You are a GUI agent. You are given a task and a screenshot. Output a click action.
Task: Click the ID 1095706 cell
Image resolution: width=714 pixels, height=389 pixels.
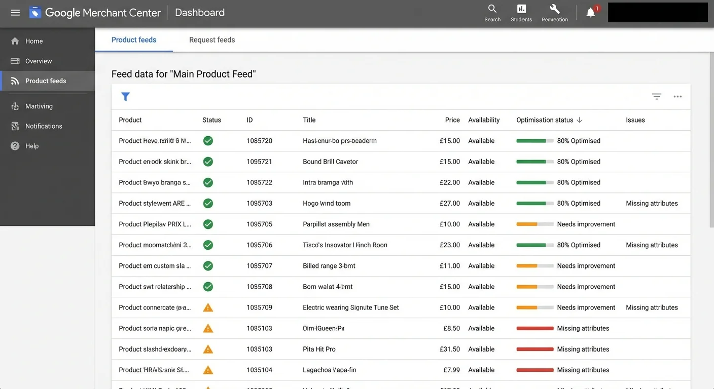(260, 245)
